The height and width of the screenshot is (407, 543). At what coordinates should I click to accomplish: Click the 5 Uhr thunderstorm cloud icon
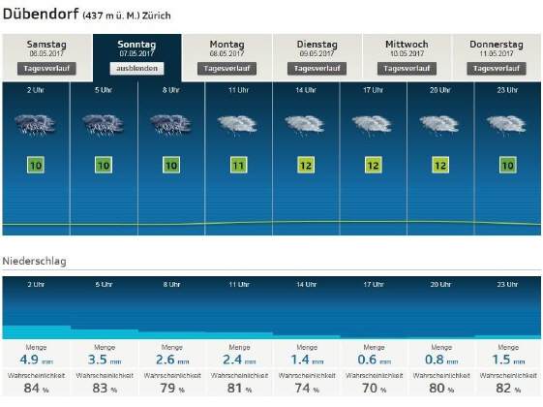point(103,125)
